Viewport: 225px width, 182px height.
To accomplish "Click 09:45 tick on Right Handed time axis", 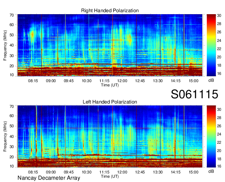I will [68, 81].
